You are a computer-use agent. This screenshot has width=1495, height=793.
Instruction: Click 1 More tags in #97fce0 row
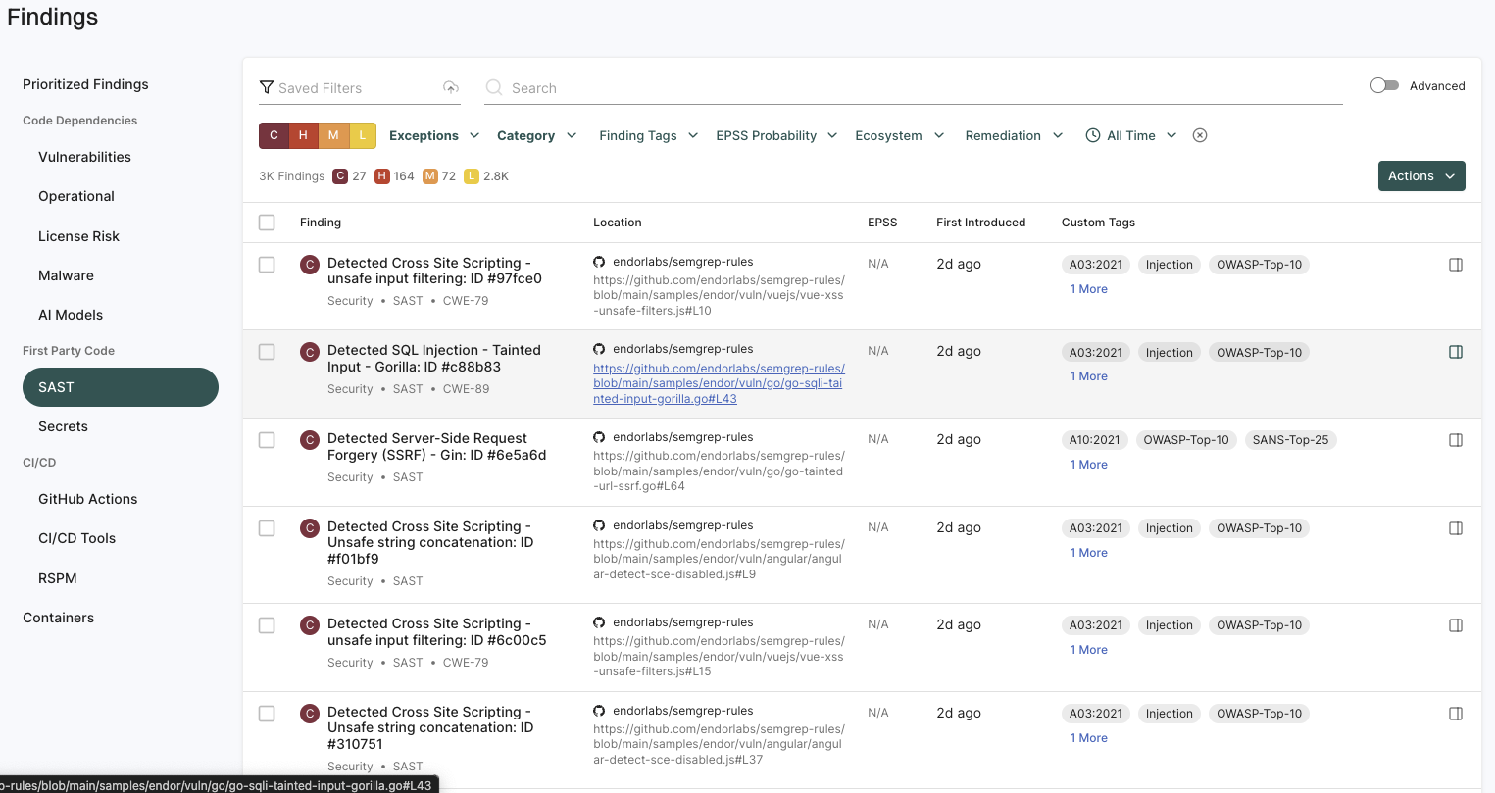pyautogui.click(x=1088, y=289)
